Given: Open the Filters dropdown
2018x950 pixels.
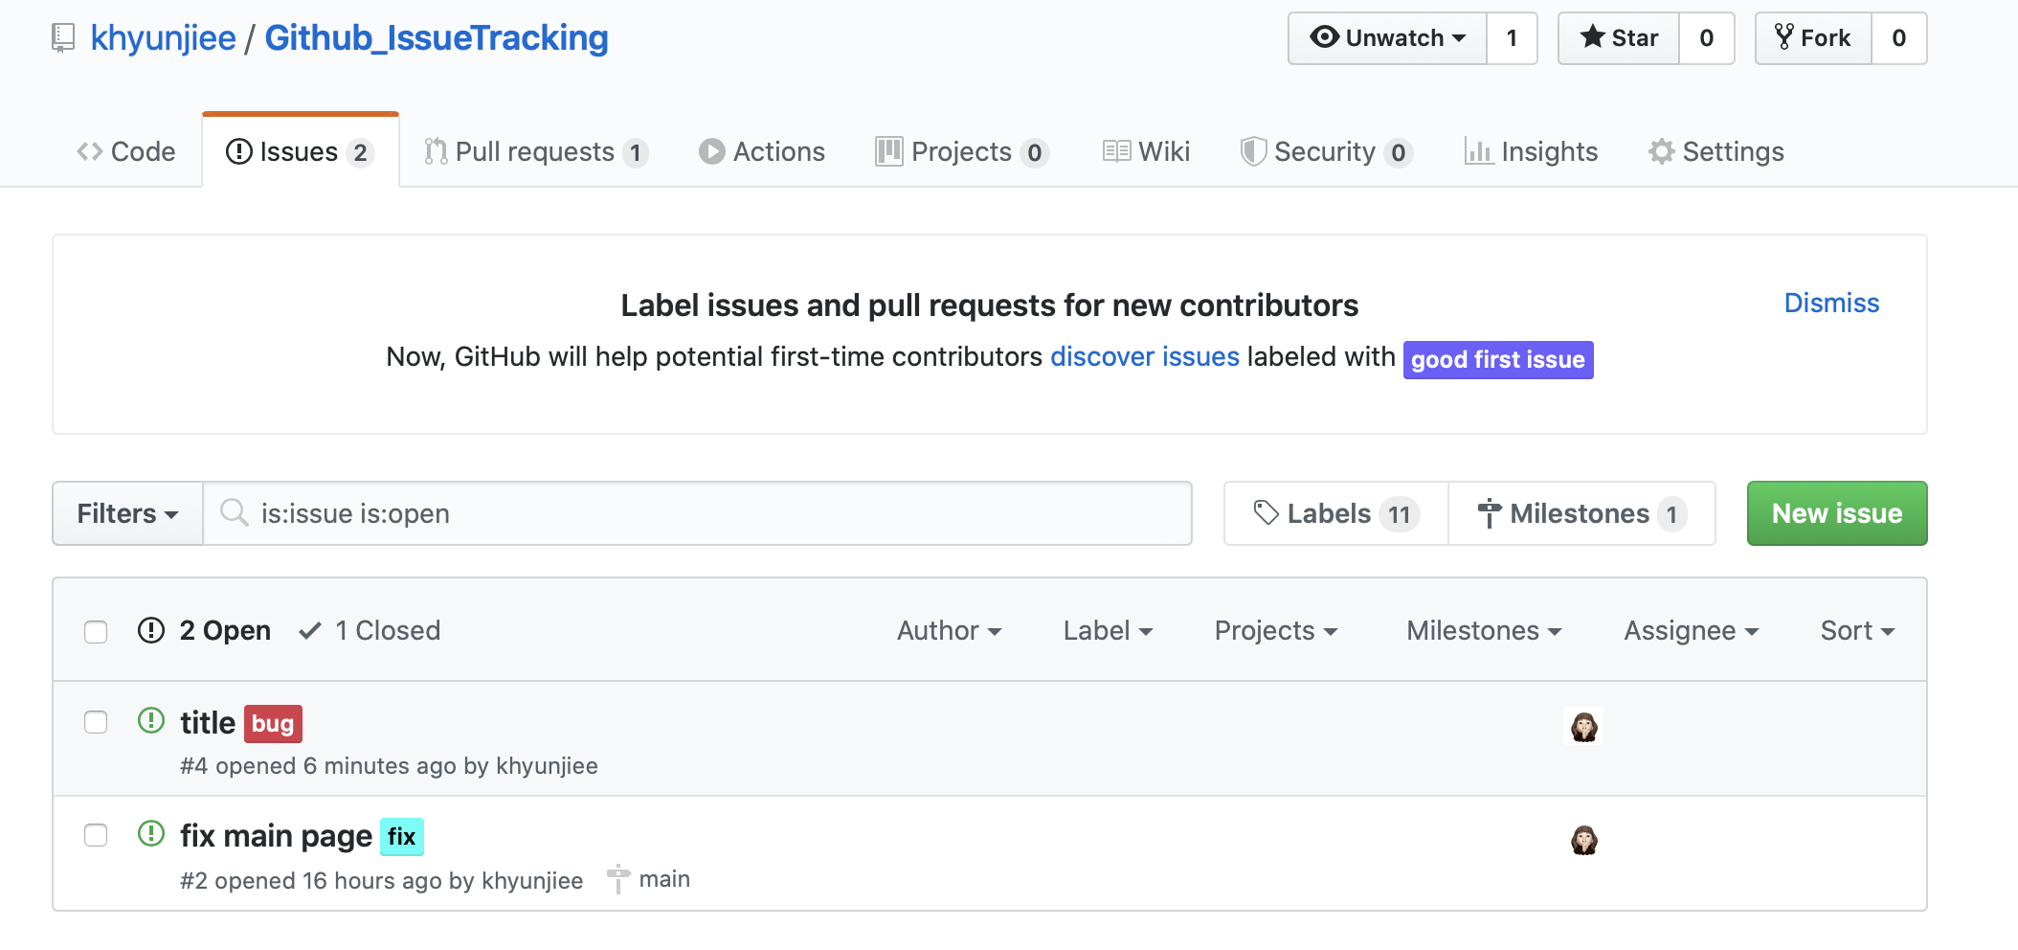Looking at the screenshot, I should coord(127,513).
